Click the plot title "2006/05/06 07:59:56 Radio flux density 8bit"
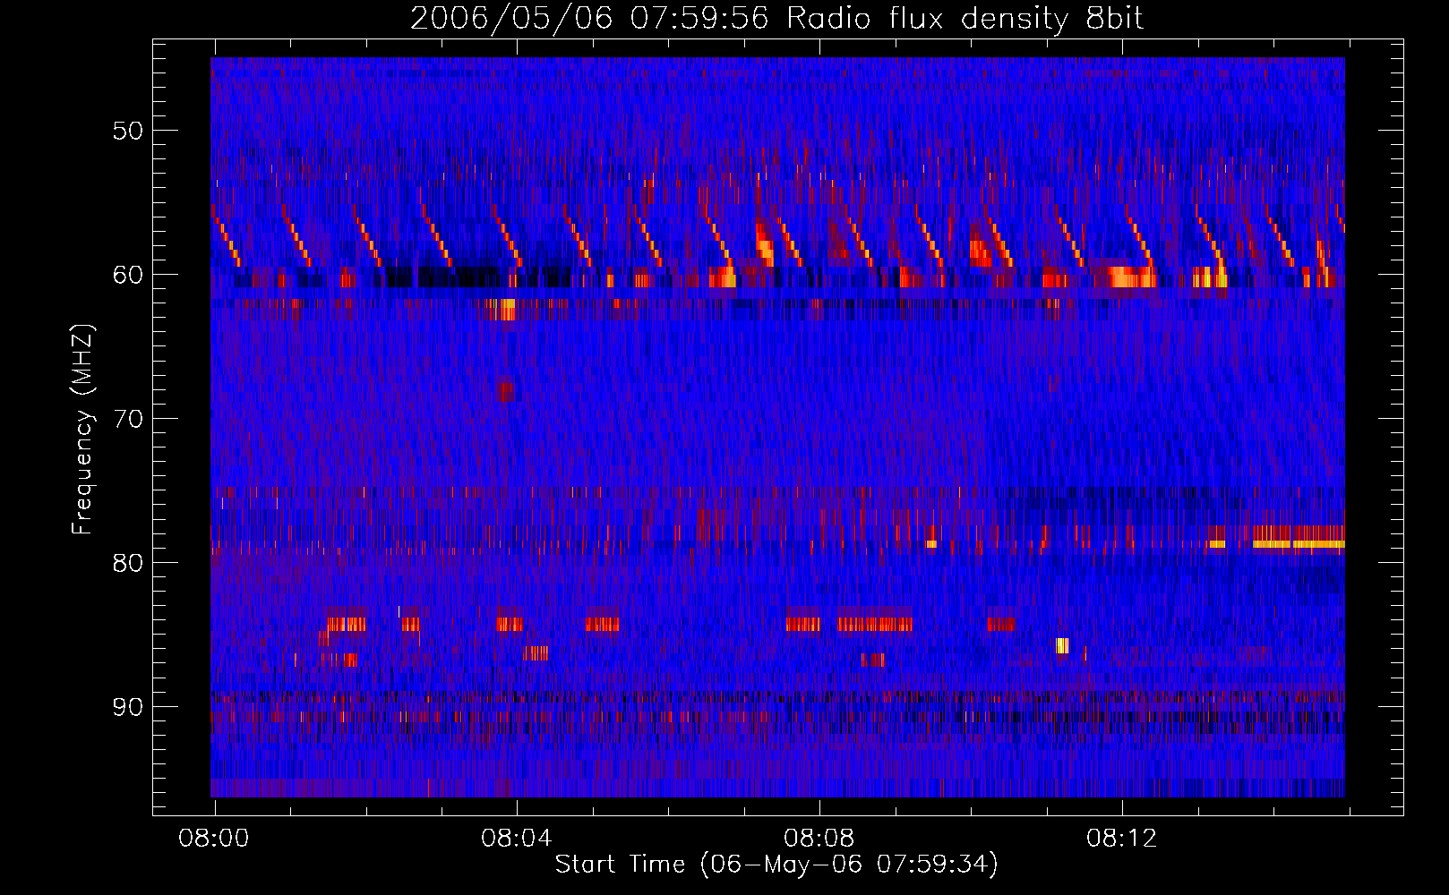 (776, 18)
